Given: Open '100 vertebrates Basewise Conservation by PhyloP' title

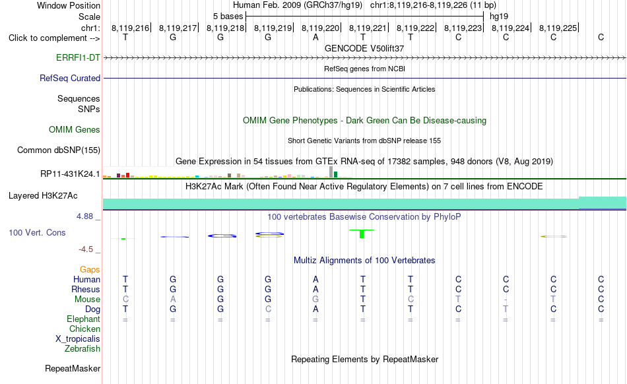Looking at the screenshot, I should [x=364, y=216].
